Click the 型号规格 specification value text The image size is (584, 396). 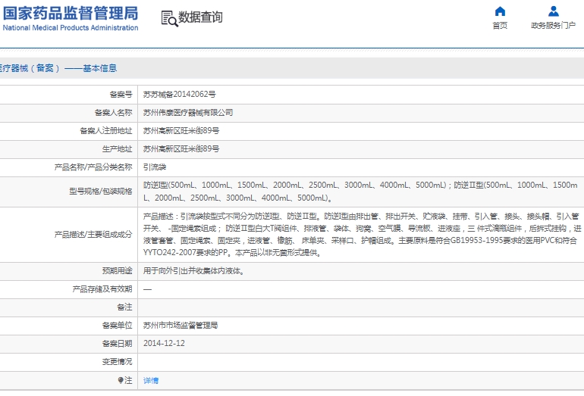(360, 192)
